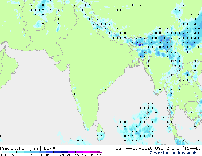This screenshot has width=202, height=156.
Task: Click the '10' value on Myanmar's southern coast
Action: [x=172, y=112]
